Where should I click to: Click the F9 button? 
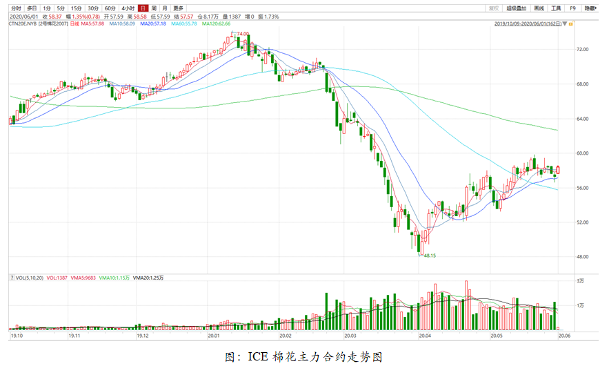573,8
